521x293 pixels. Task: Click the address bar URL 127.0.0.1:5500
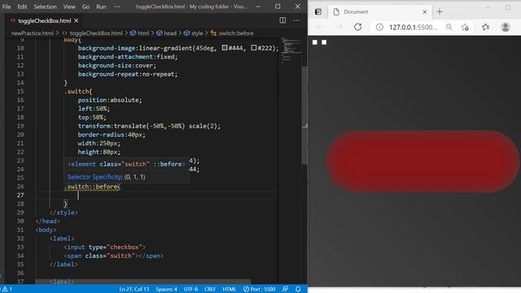pyautogui.click(x=413, y=27)
